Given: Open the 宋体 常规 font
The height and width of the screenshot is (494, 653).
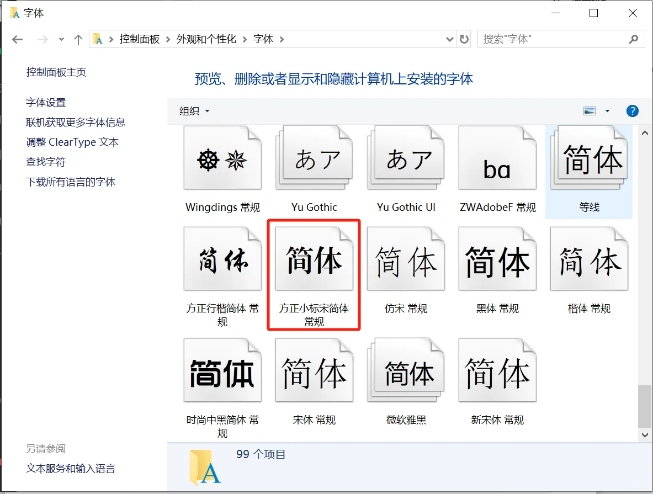Looking at the screenshot, I should pos(314,370).
